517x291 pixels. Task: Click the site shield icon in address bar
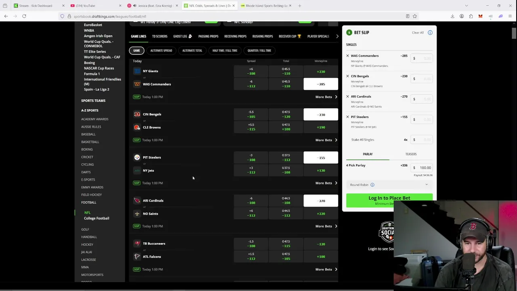pyautogui.click(x=62, y=16)
